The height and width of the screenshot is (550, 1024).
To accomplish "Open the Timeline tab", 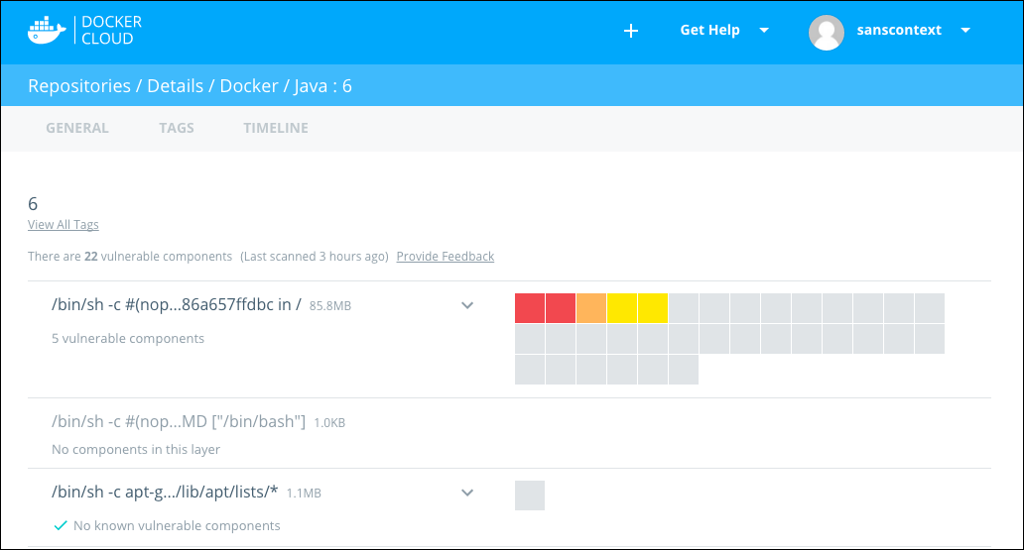I will pos(276,128).
